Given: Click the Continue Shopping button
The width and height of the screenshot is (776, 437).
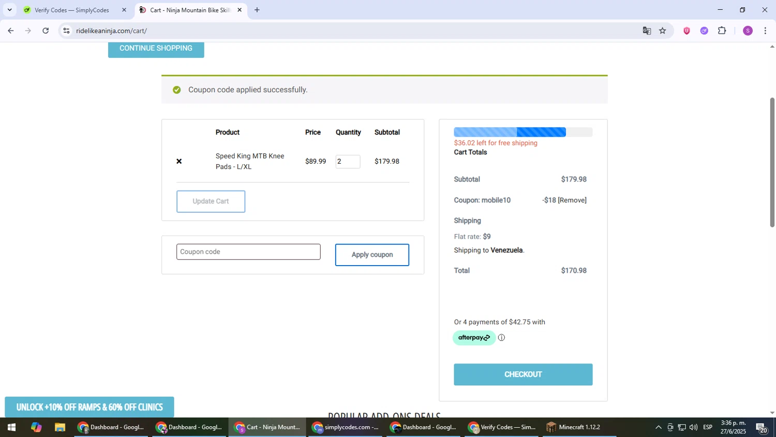Looking at the screenshot, I should click(x=156, y=49).
